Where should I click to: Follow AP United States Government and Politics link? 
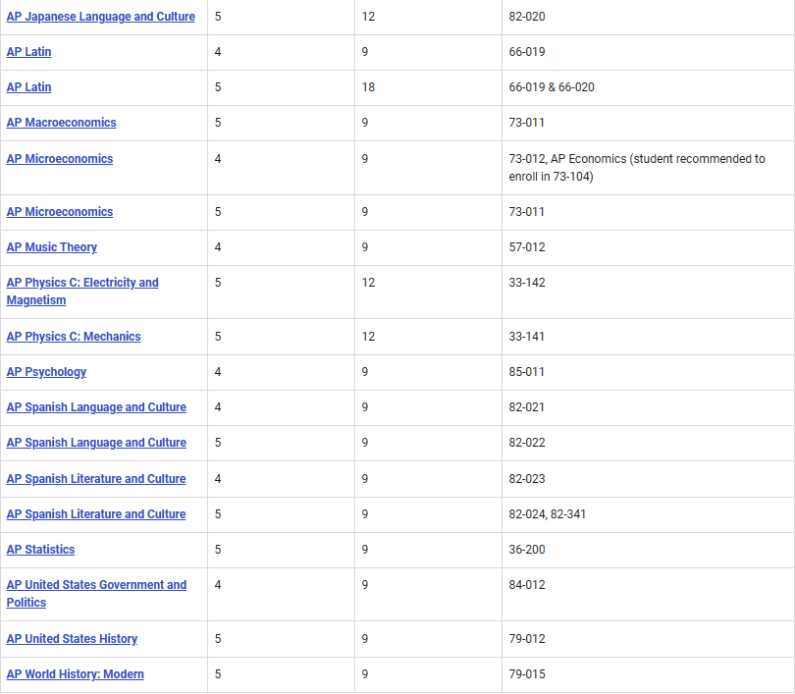coord(96,585)
